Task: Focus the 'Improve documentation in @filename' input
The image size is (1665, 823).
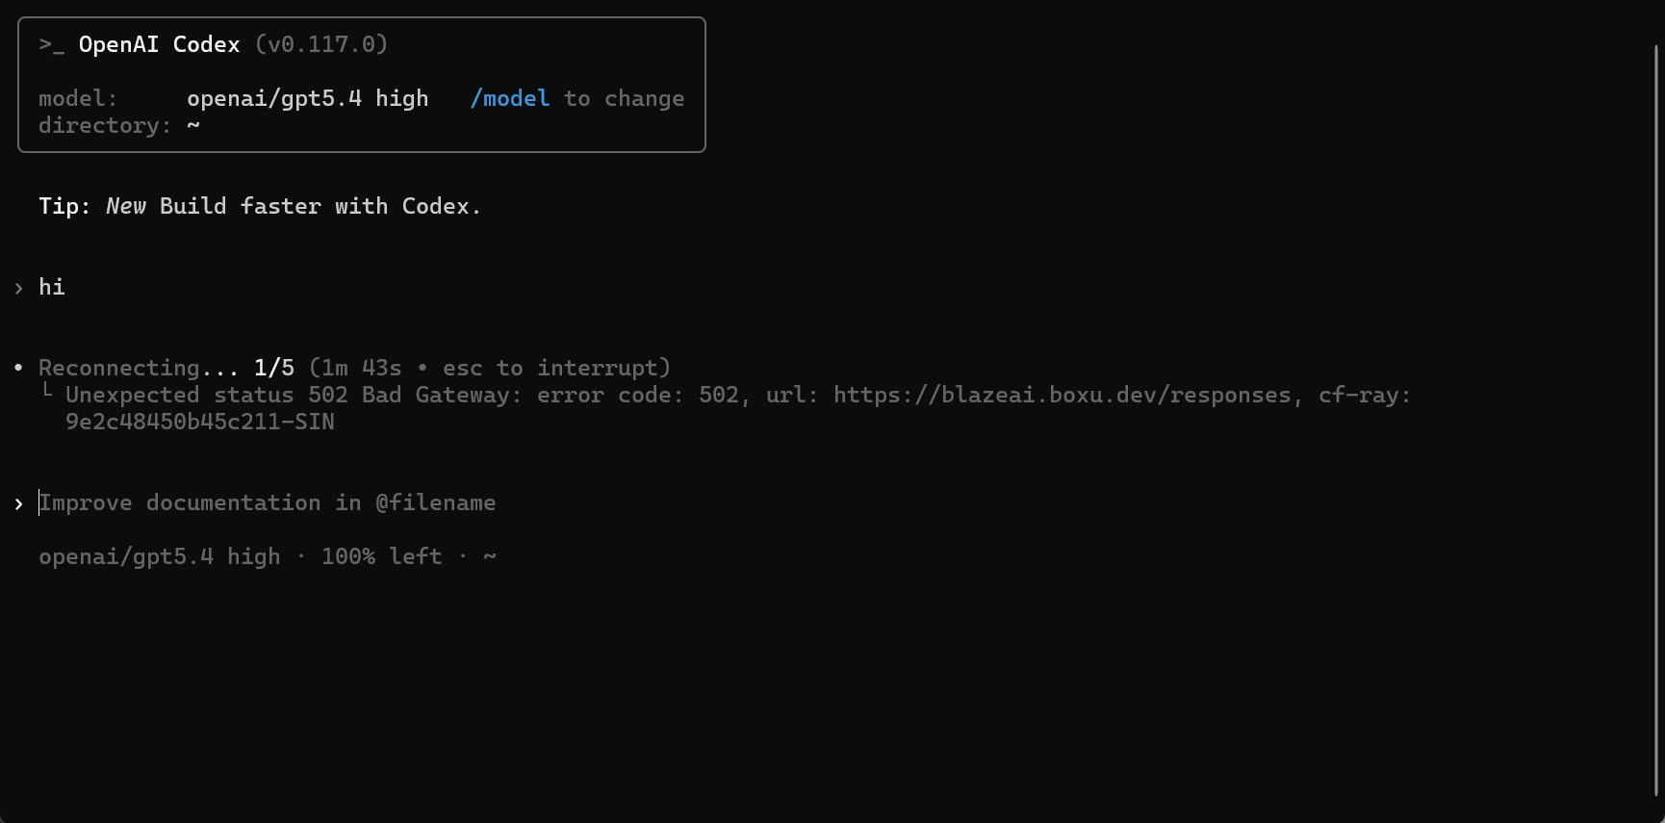Action: (268, 502)
